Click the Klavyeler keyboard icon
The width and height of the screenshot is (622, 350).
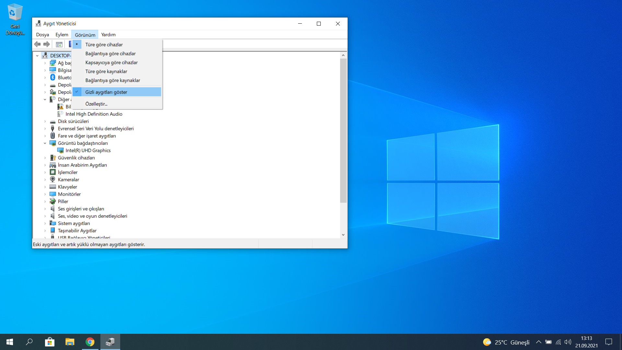tap(52, 187)
